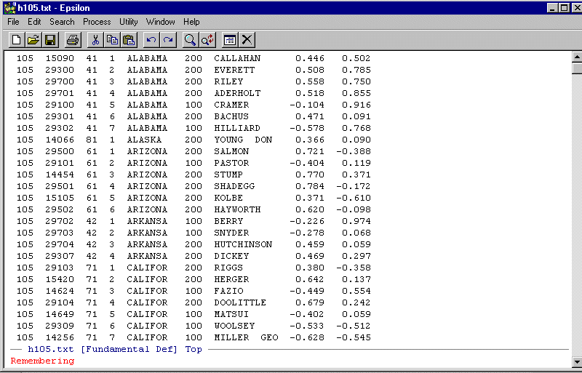
Task: Click the Redo arrow icon
Action: tap(168, 40)
